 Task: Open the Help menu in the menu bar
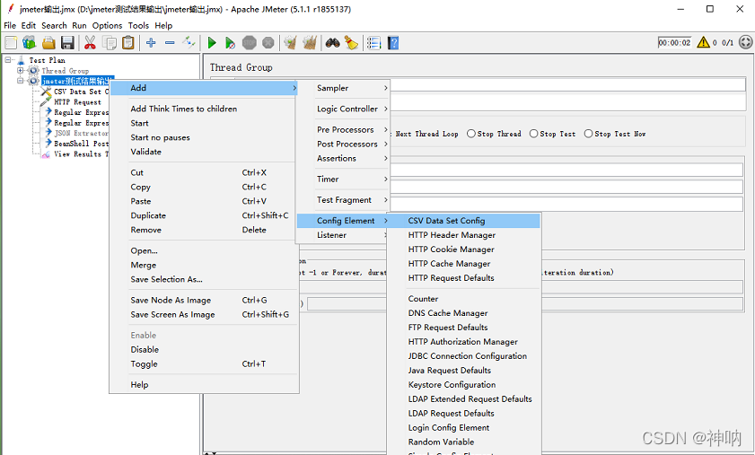point(163,25)
